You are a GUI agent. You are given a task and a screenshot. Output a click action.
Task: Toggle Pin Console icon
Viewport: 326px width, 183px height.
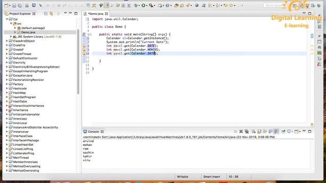(283, 132)
